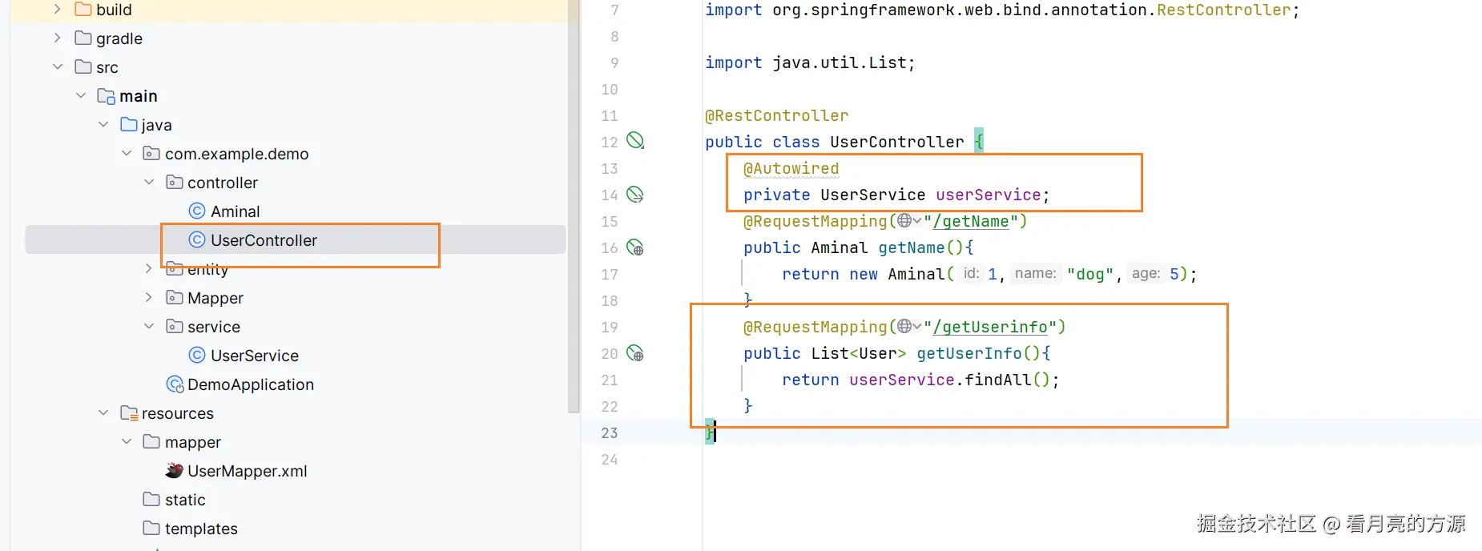1482x551 pixels.
Task: Click the UserMapper.xml MyBatis file icon
Action: coord(174,470)
